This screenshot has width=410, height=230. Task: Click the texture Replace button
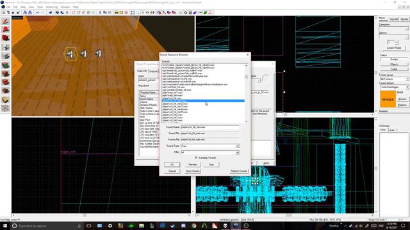[x=402, y=105]
